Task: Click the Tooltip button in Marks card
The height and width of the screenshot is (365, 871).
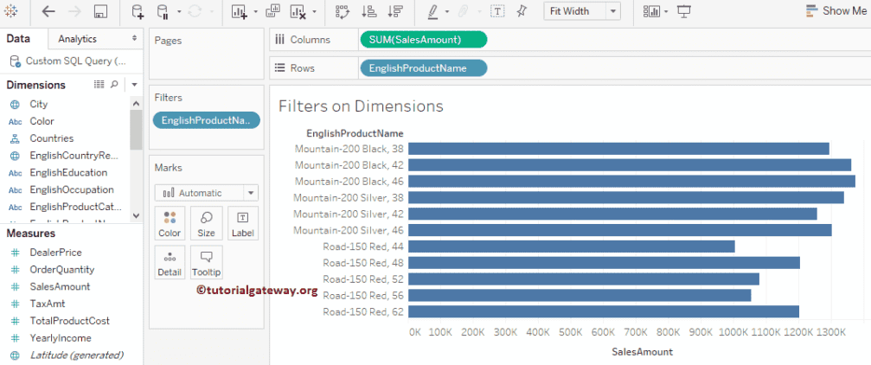Action: (x=206, y=262)
